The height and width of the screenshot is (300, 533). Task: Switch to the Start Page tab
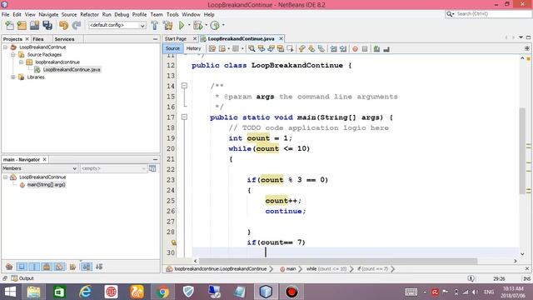click(176, 39)
